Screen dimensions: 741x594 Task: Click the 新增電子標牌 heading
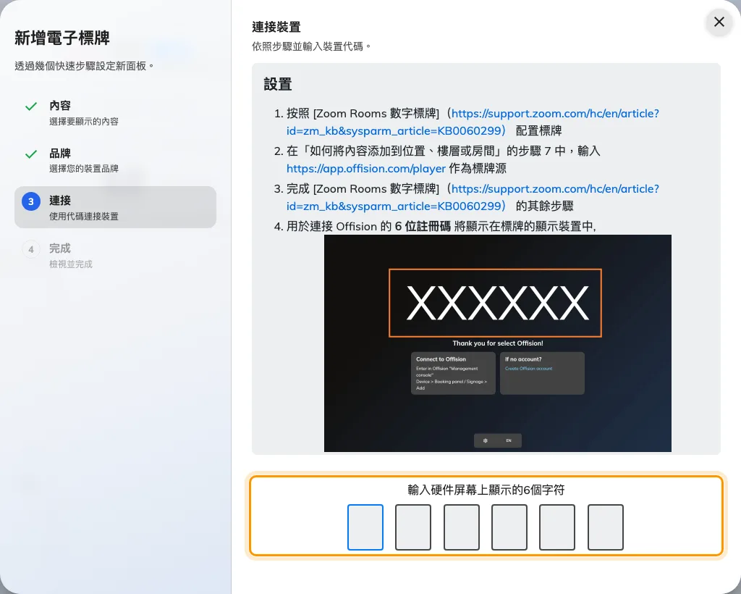62,38
